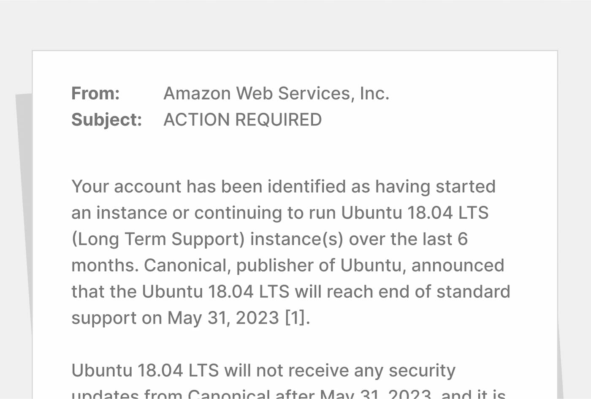Click sender name "Amazon Web Services, Inc."

[276, 93]
